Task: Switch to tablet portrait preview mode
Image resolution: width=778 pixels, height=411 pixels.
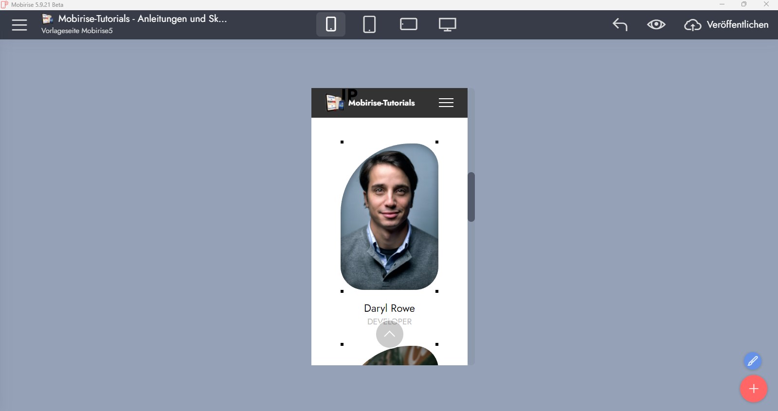Action: pos(369,24)
